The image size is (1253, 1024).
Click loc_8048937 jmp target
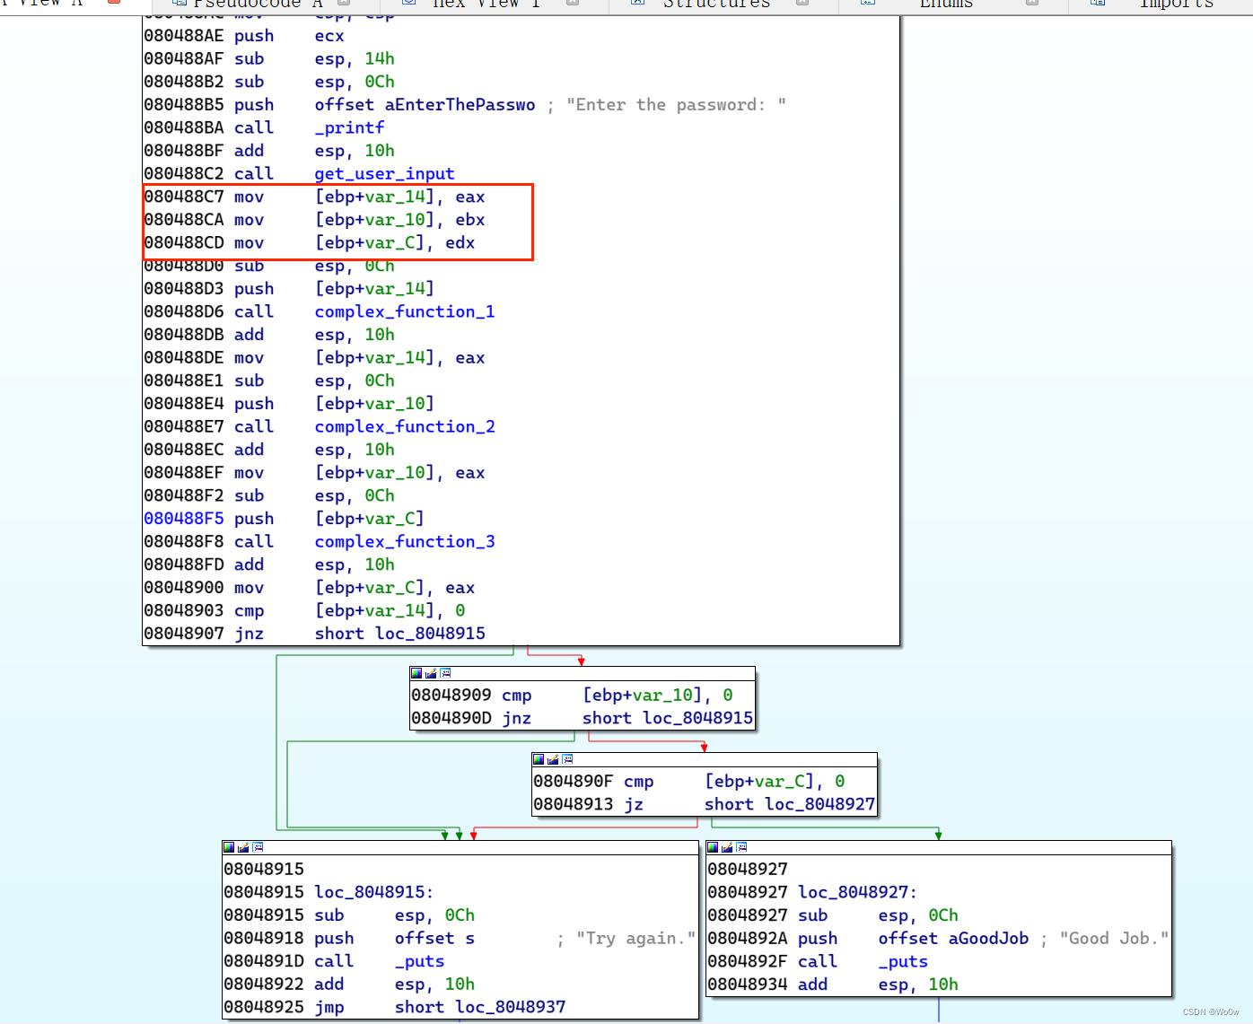pyautogui.click(x=511, y=1007)
